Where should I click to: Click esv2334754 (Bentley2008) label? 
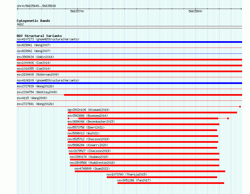click(x=37, y=92)
